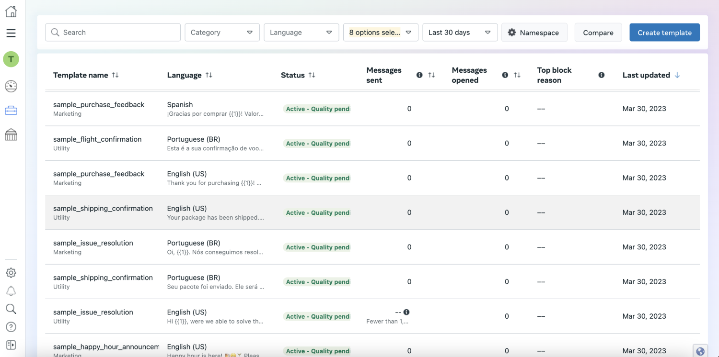The image size is (719, 357).
Task: Sort by Status column arrows
Action: (x=312, y=75)
